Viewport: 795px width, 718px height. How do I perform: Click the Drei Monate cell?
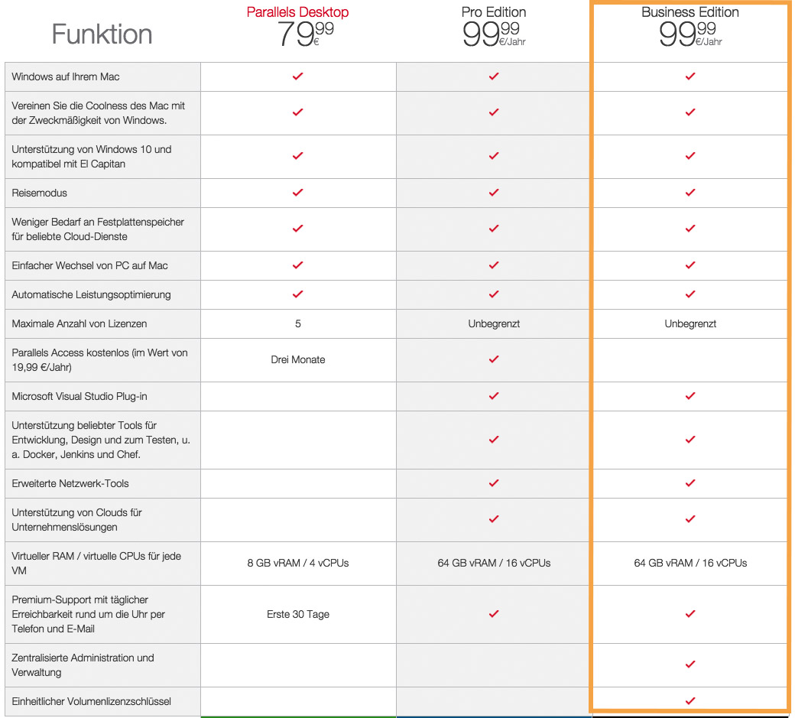[298, 359]
